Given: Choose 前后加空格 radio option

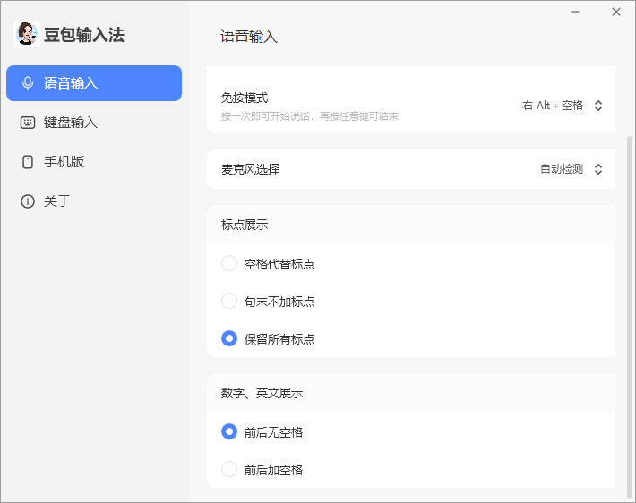Looking at the screenshot, I should (229, 469).
